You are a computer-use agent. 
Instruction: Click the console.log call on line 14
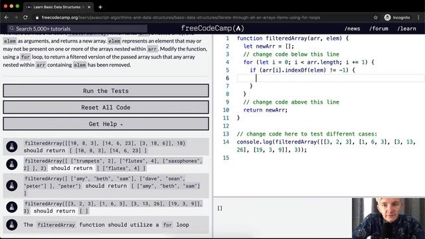point(326,146)
